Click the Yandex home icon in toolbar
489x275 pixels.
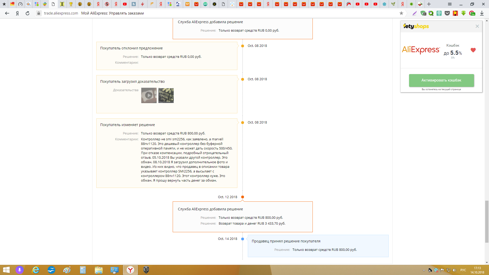[17, 13]
